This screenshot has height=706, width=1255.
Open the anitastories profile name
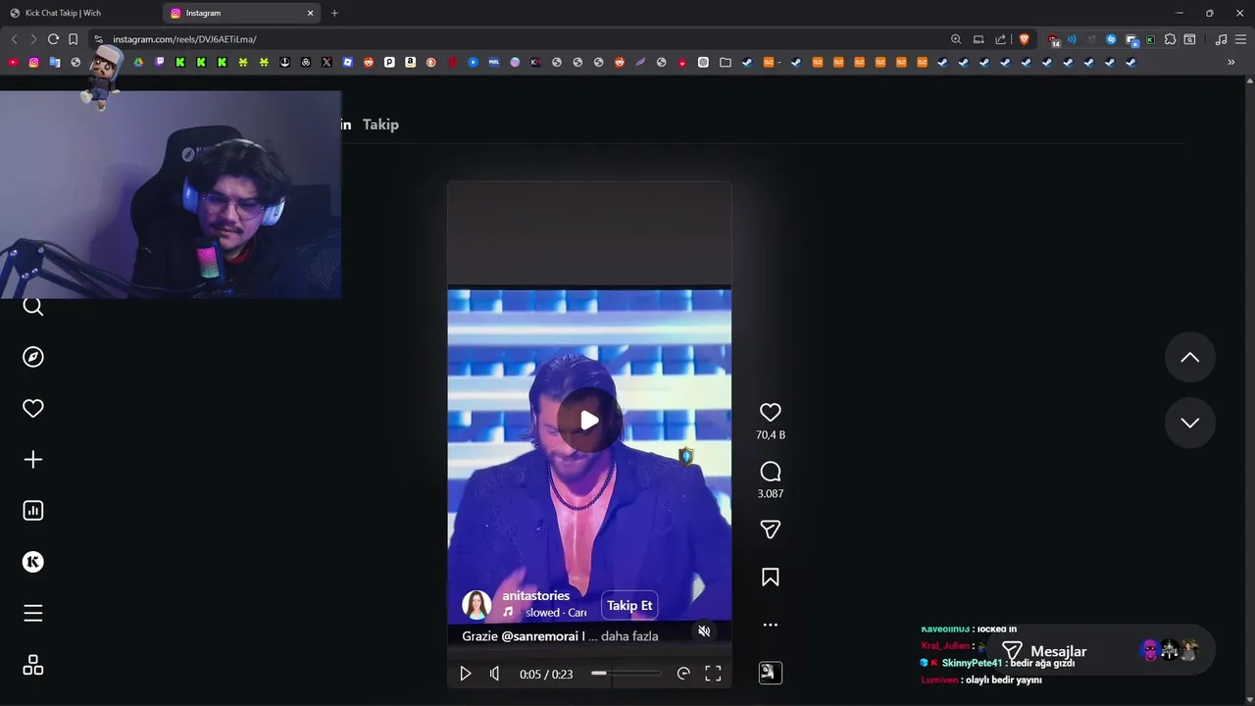pyautogui.click(x=535, y=595)
